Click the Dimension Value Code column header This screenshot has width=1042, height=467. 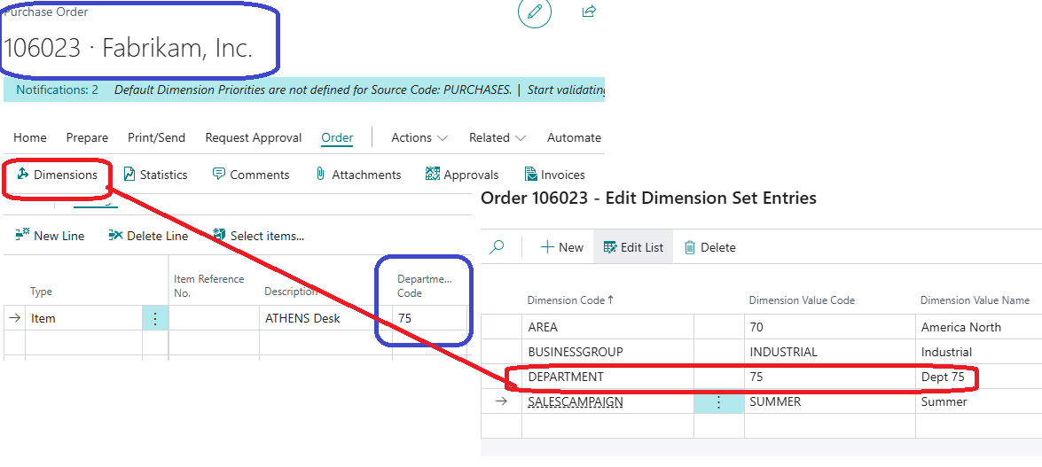pyautogui.click(x=802, y=300)
